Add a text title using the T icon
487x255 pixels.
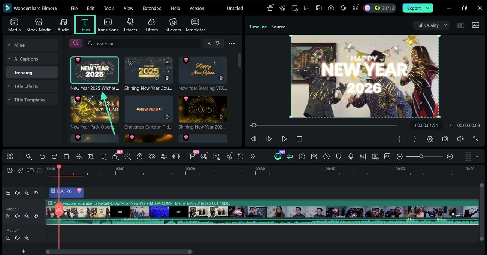[x=103, y=156]
